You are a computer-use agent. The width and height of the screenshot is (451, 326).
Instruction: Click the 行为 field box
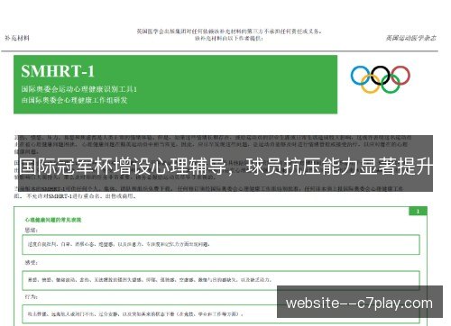[221, 314]
